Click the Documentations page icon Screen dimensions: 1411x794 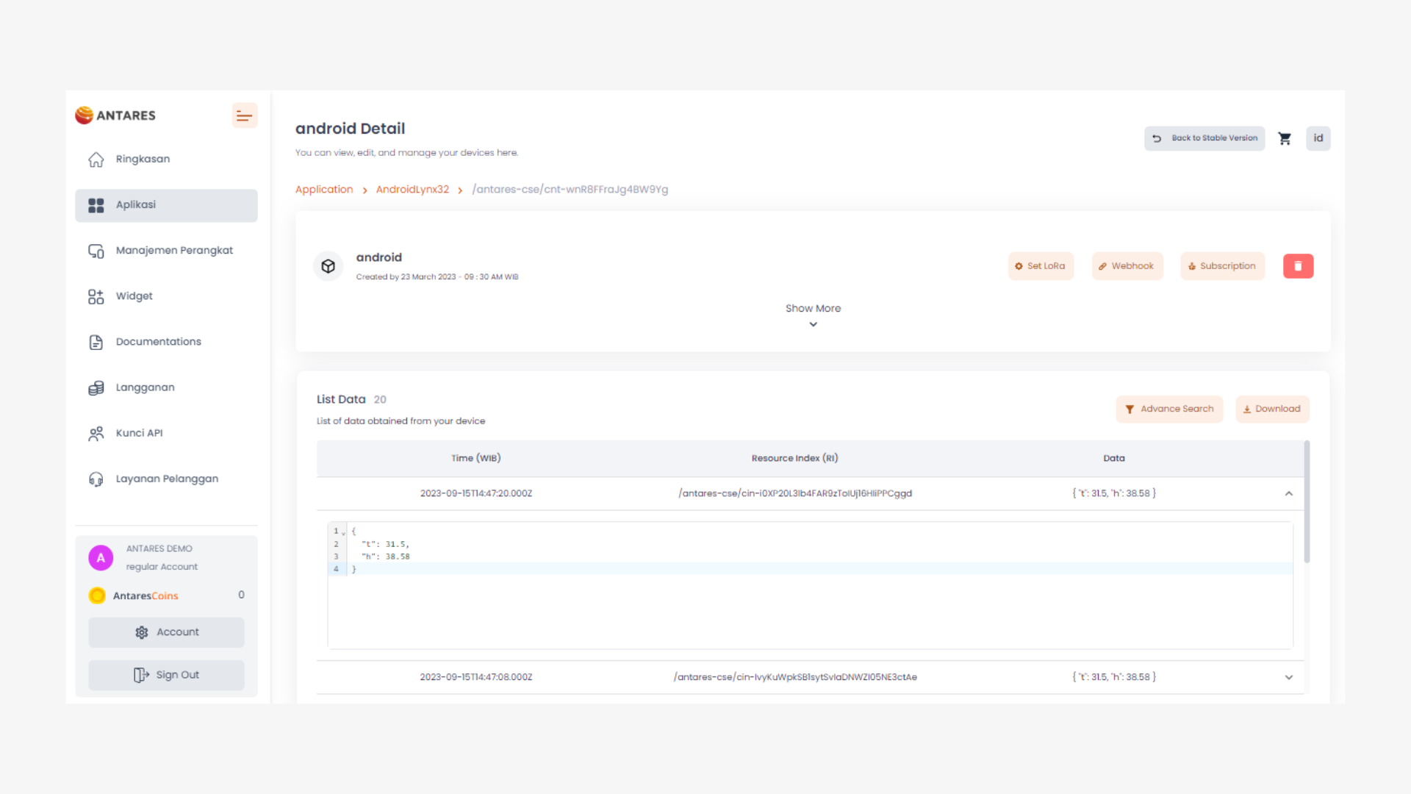pos(96,342)
